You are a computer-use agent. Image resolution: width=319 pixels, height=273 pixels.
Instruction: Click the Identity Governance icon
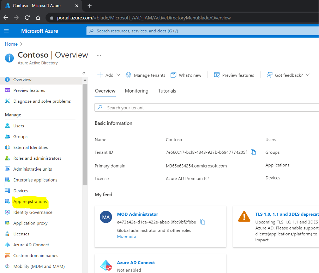pyautogui.click(x=7, y=212)
